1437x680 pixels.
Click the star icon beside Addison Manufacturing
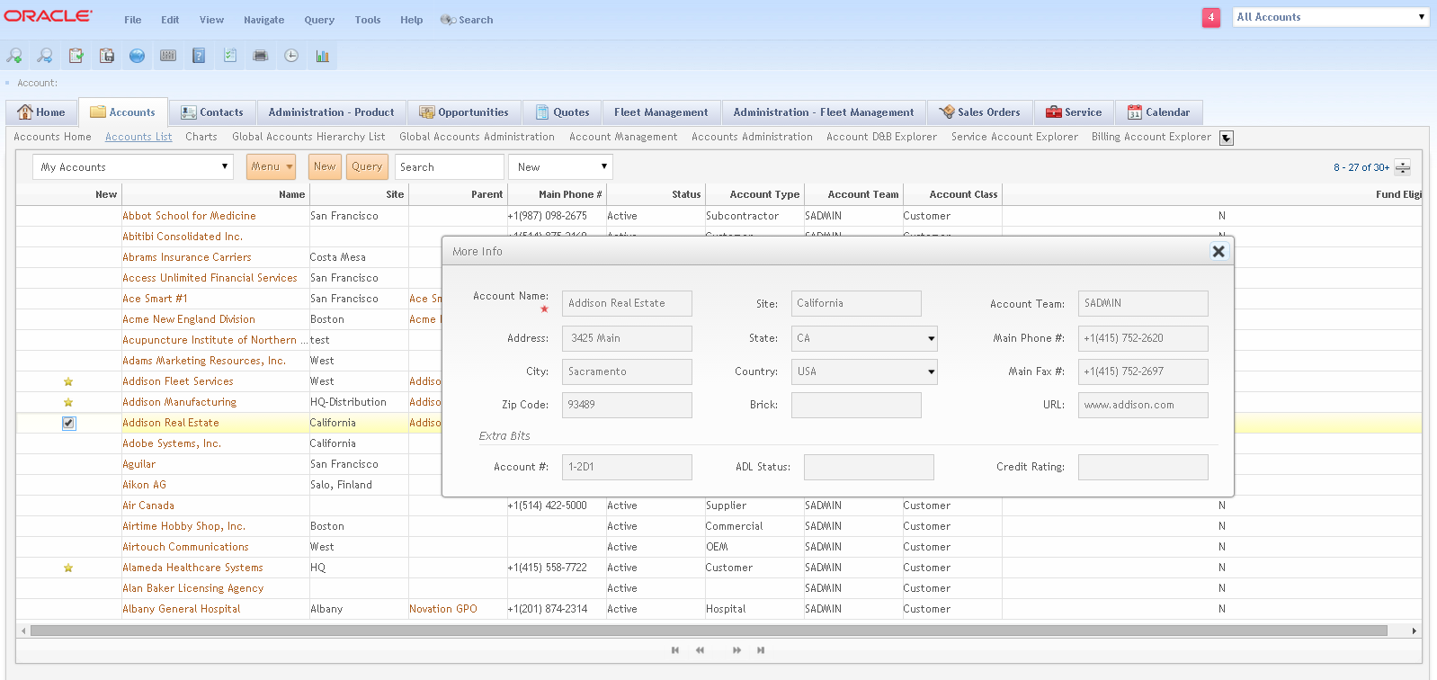point(68,403)
